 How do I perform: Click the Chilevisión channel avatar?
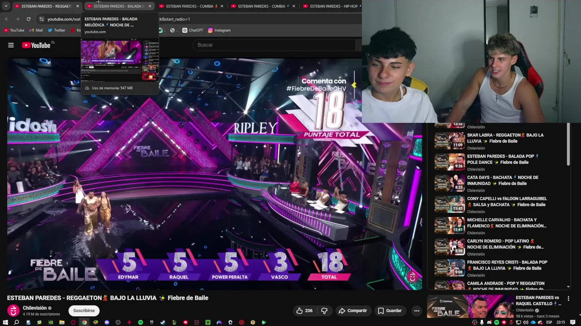[13, 311]
